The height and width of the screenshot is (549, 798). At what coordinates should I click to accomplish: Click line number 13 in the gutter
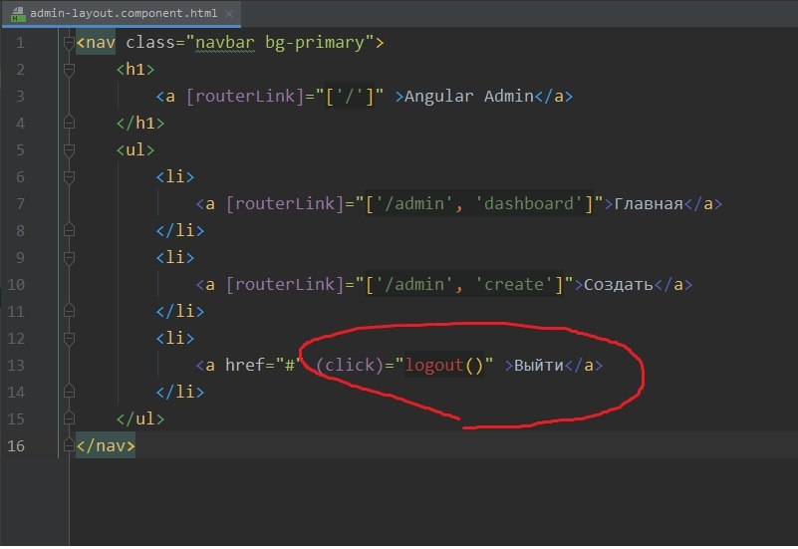tap(16, 366)
